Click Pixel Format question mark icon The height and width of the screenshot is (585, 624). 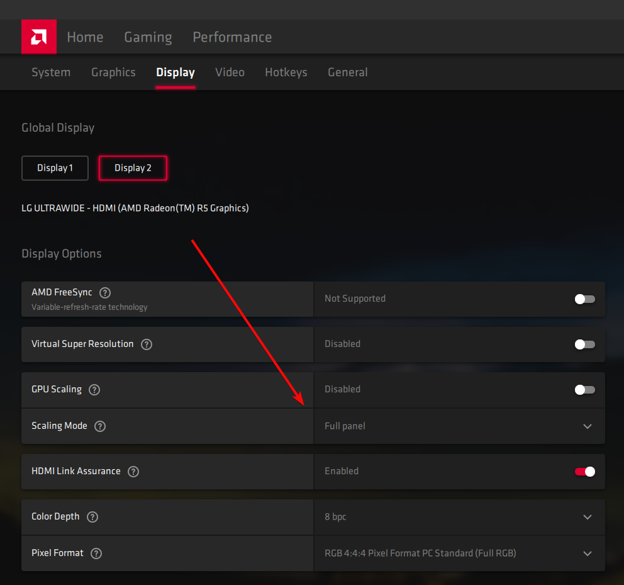click(96, 554)
